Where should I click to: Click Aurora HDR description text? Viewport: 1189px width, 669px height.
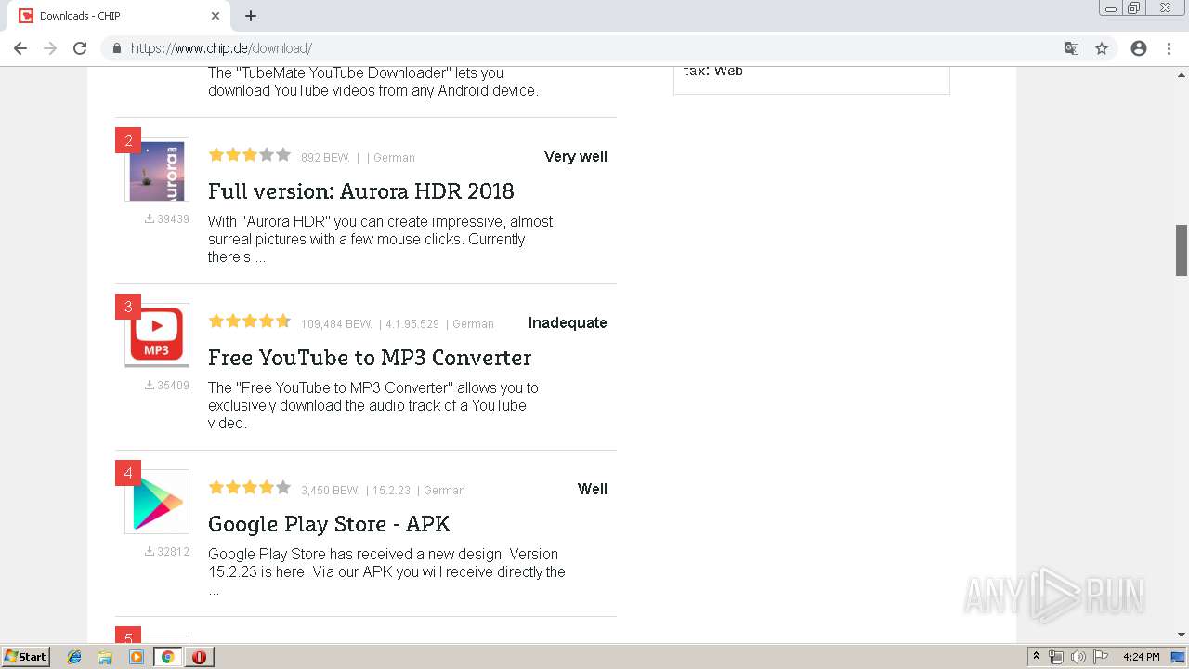point(381,240)
